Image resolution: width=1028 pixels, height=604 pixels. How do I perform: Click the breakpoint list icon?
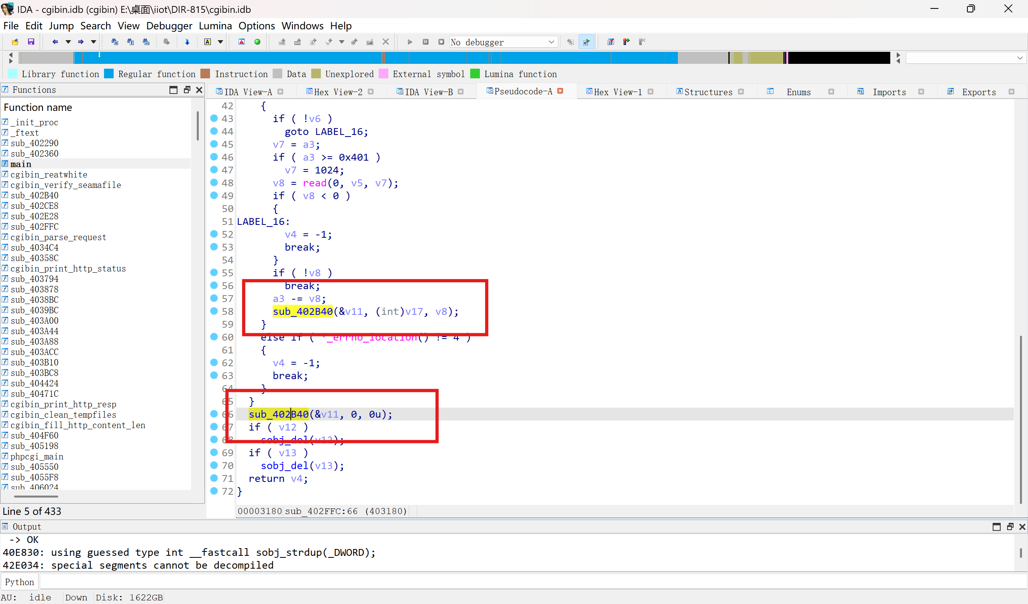tap(611, 42)
